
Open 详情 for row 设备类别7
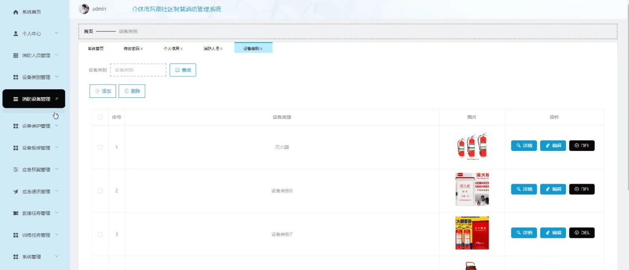(524, 233)
